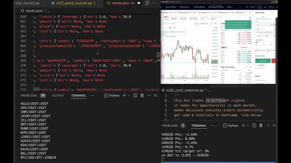The image size is (291, 163).
Task: Switch to nice_funcs2.py editor tab
Action: tap(27, 3)
